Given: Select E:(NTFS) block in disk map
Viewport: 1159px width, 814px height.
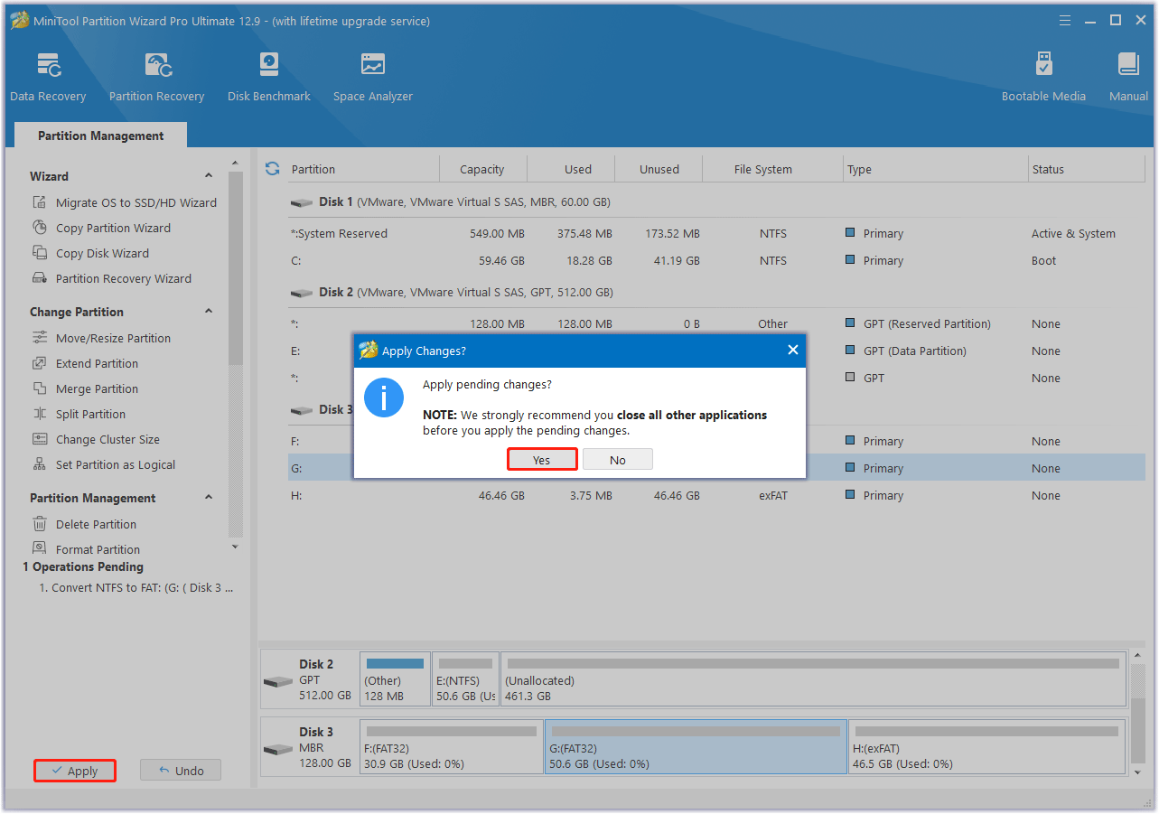Looking at the screenshot, I should coord(465,679).
